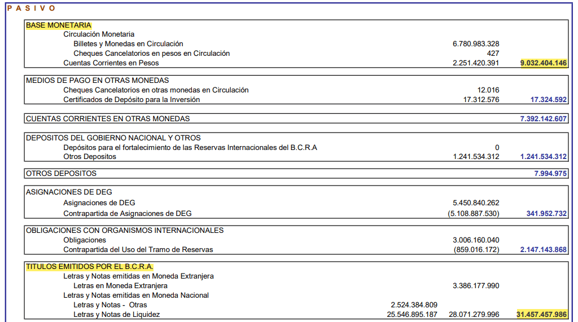Select the blue total 7.392.142.607
The height and width of the screenshot is (322, 578).
(543, 119)
